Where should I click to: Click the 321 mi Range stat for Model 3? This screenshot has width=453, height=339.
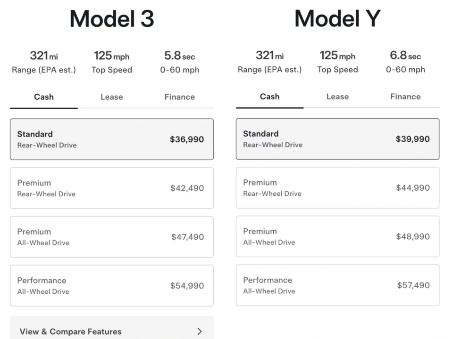click(x=43, y=61)
